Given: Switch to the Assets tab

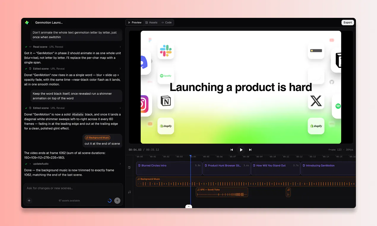Looking at the screenshot, I should 151,23.
